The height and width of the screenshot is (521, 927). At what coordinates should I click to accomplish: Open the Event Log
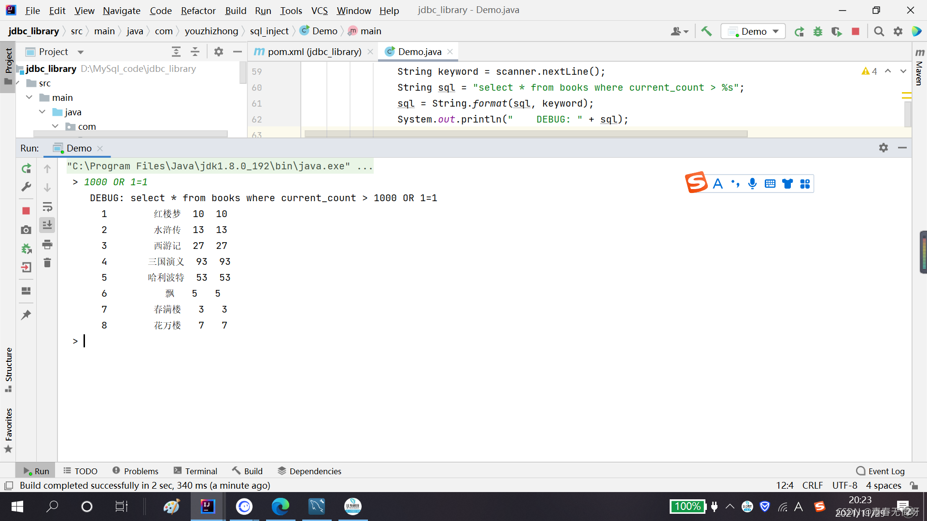(x=880, y=471)
